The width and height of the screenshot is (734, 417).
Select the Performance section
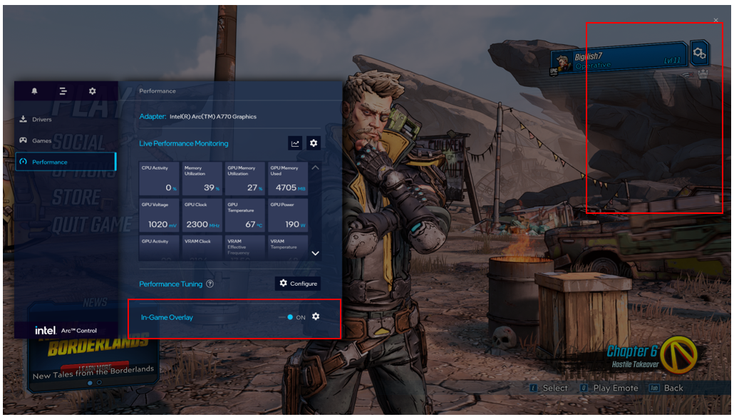pos(66,162)
